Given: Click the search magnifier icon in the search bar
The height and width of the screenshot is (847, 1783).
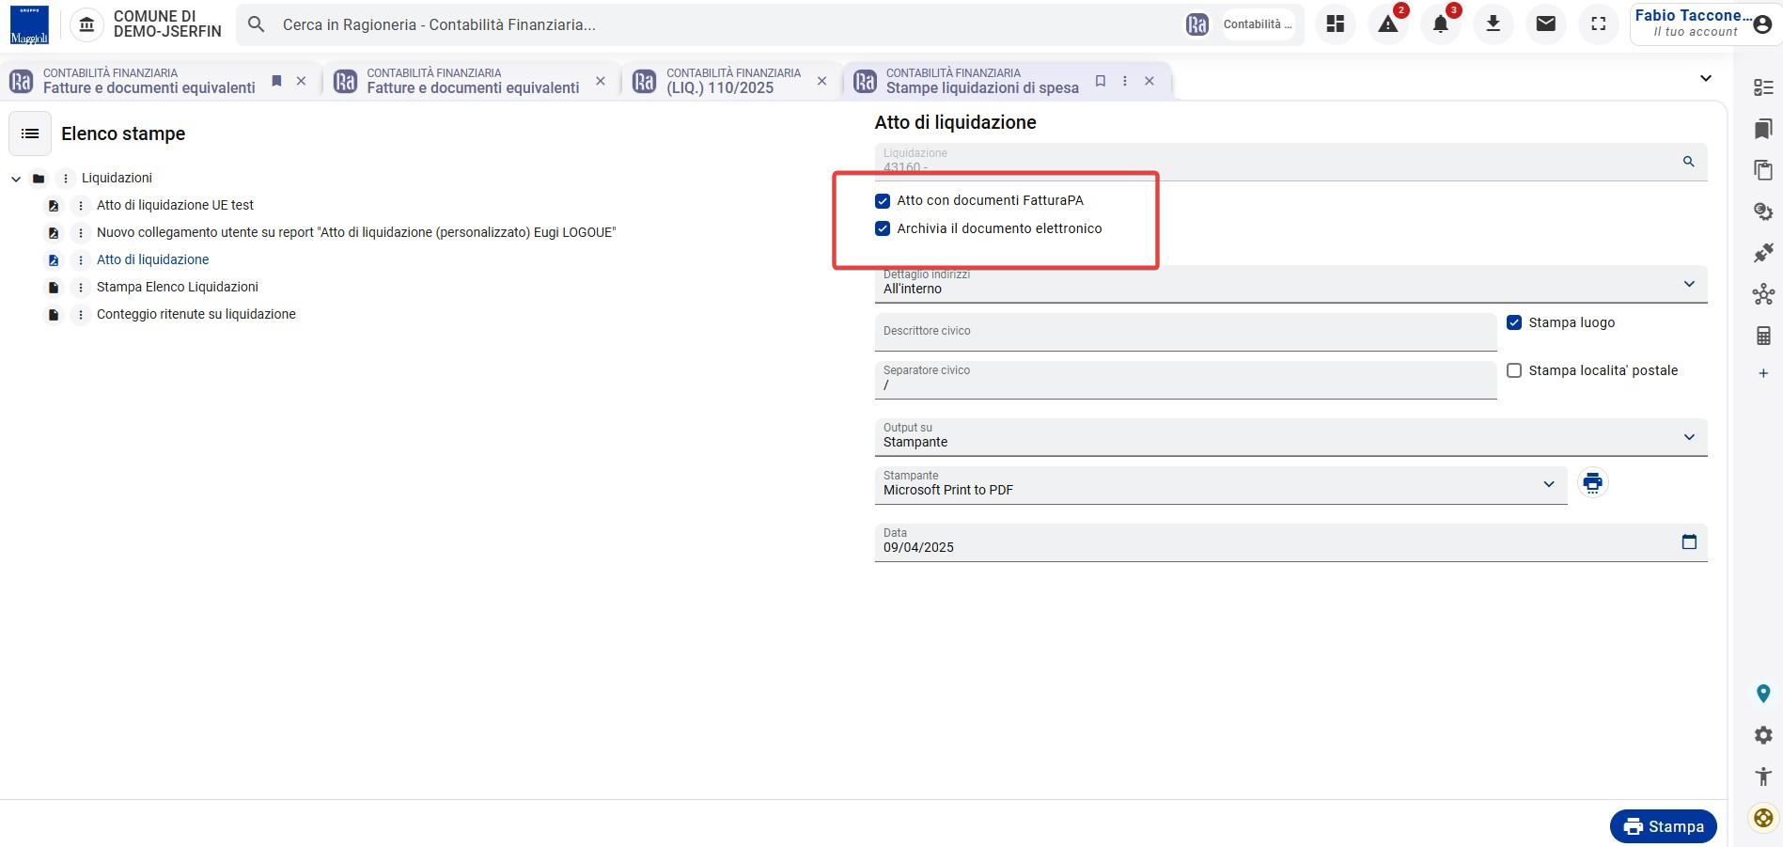Looking at the screenshot, I should coord(256,24).
